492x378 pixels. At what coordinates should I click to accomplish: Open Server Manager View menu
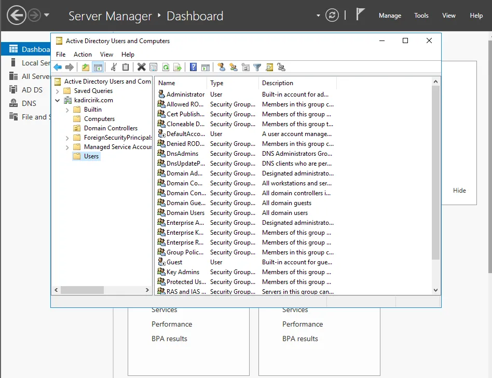[449, 16]
